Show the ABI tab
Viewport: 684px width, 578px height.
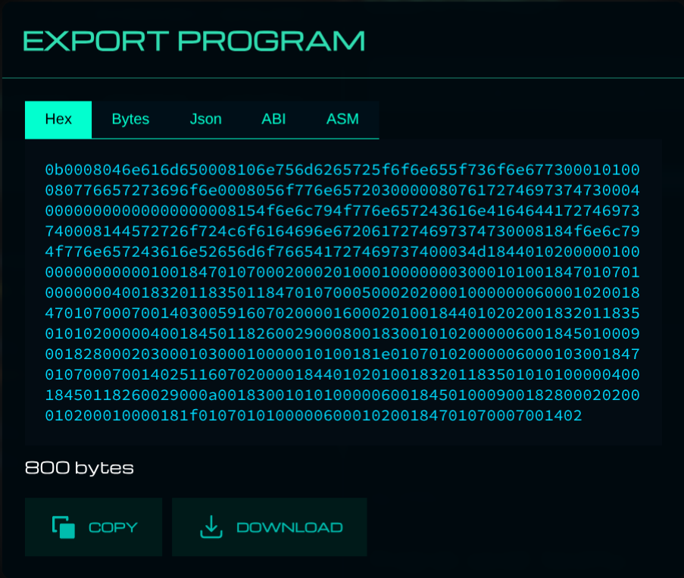point(273,120)
